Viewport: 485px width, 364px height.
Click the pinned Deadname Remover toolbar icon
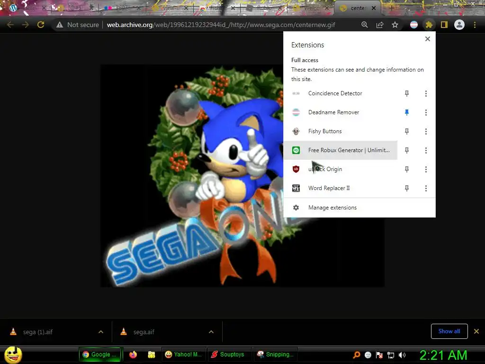[414, 25]
